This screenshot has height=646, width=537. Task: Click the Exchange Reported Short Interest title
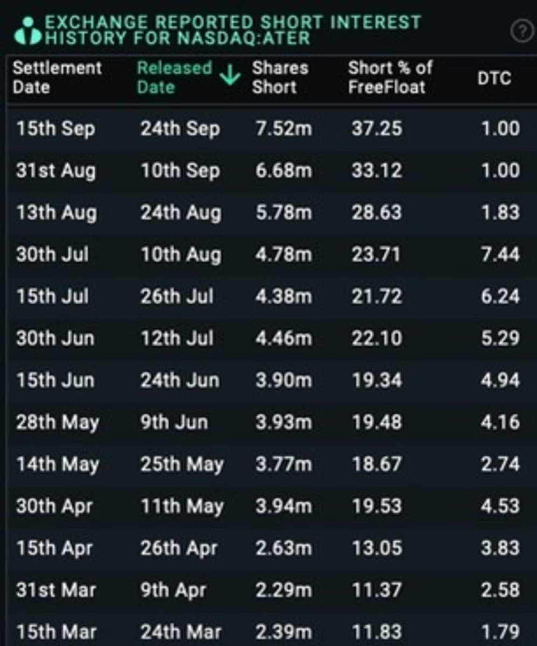click(232, 31)
